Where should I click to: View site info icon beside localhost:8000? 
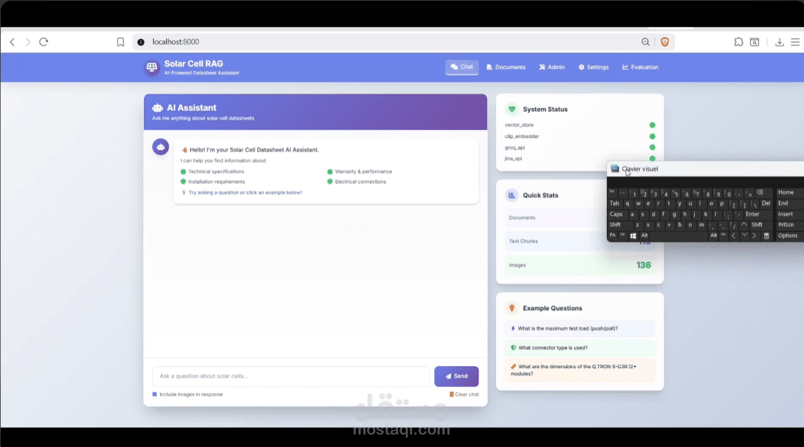(x=141, y=42)
